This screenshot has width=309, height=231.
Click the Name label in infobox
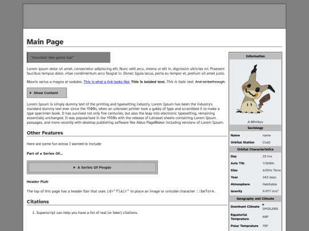(x=235, y=135)
